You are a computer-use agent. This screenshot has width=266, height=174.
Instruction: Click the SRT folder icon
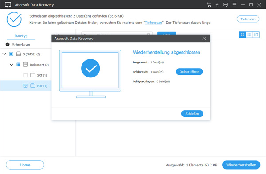(x=33, y=75)
